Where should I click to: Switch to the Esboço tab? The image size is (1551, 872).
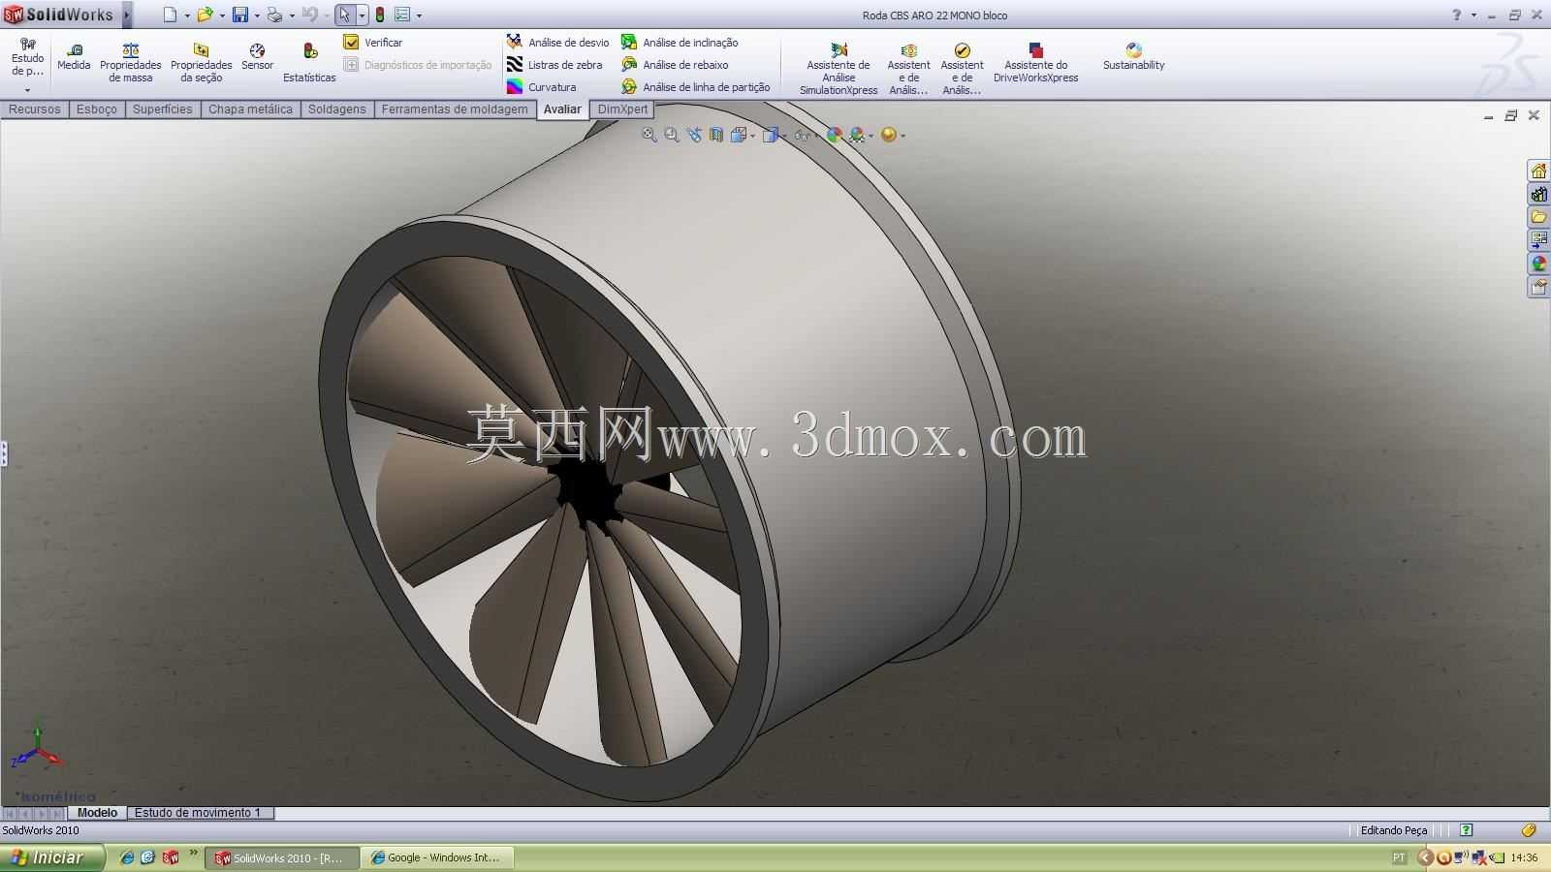click(97, 109)
